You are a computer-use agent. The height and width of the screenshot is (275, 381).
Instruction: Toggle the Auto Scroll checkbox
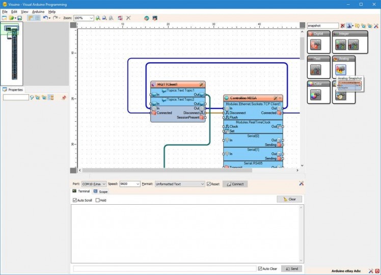tap(75, 200)
